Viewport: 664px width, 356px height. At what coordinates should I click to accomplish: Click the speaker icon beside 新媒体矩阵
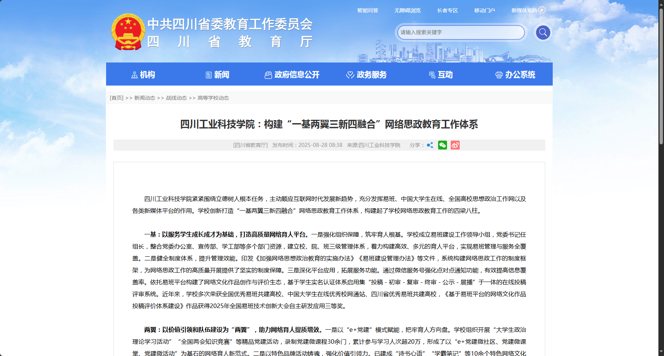[x=542, y=10]
